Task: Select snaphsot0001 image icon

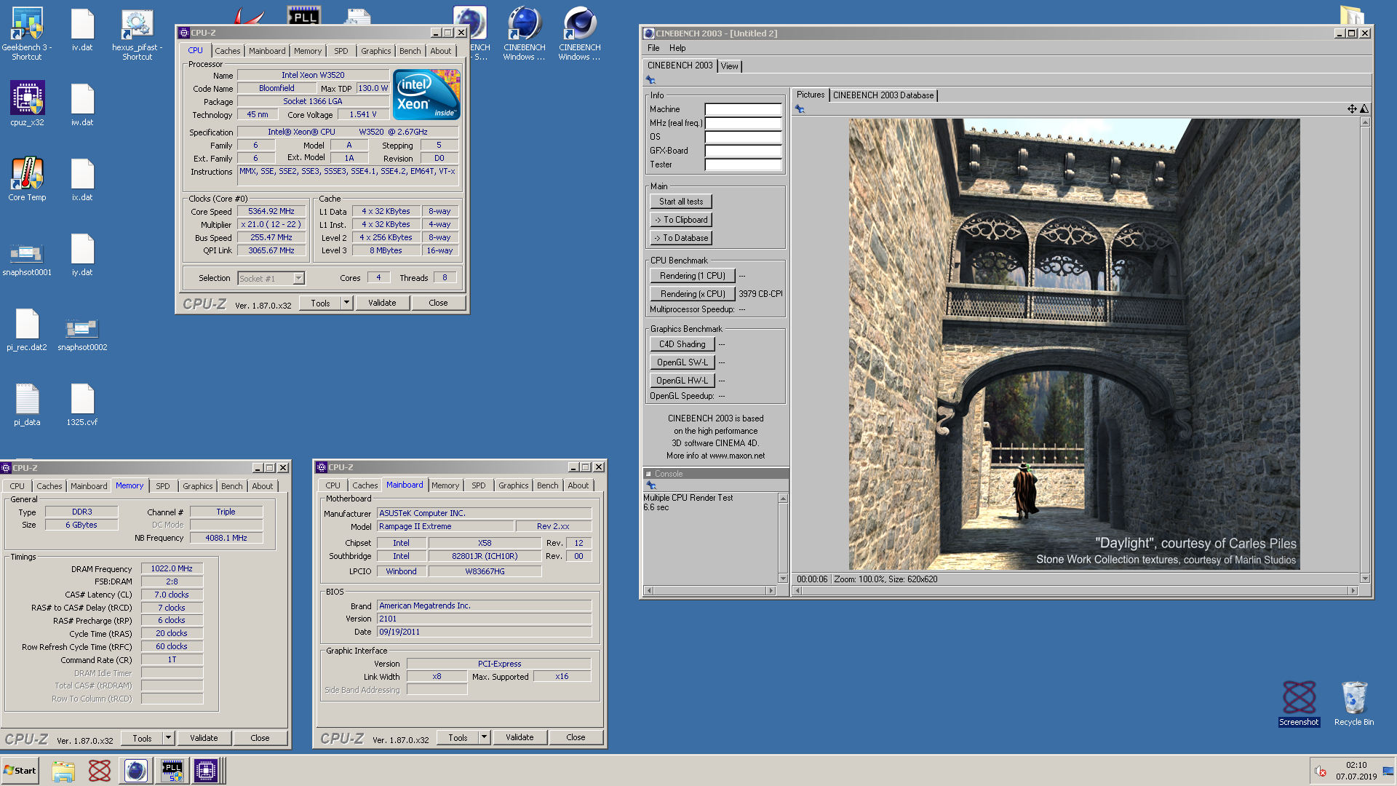Action: coord(27,259)
